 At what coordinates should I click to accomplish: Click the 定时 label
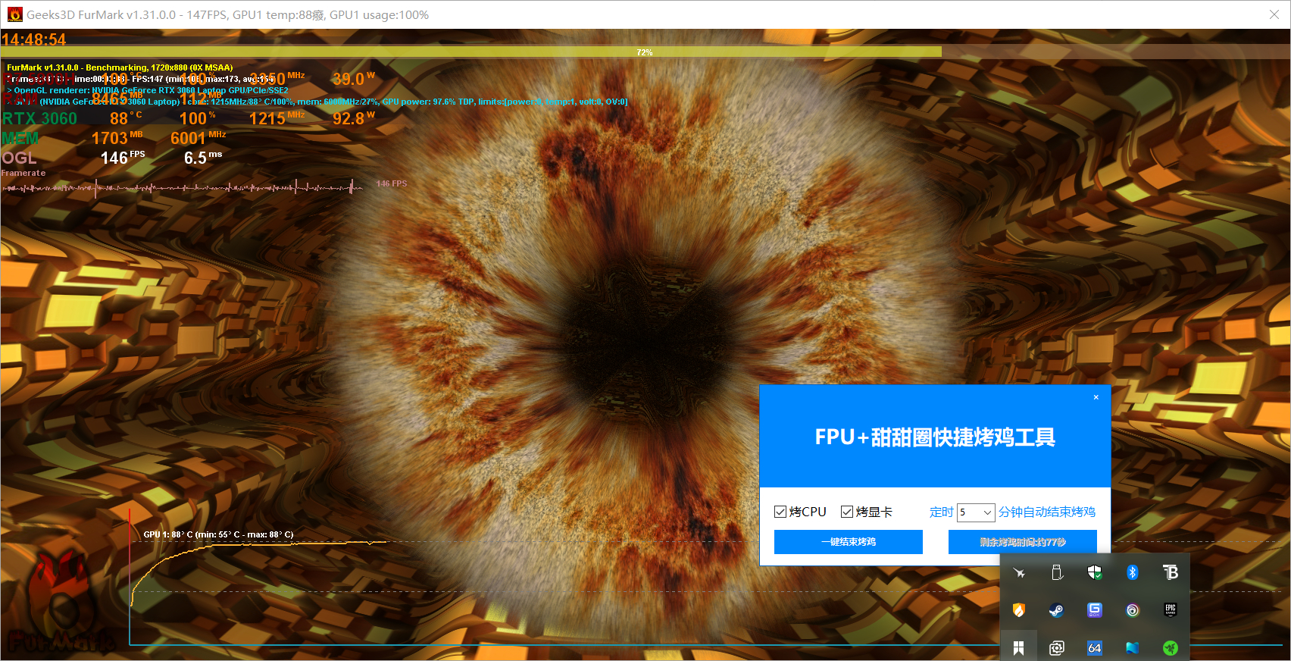pyautogui.click(x=942, y=512)
